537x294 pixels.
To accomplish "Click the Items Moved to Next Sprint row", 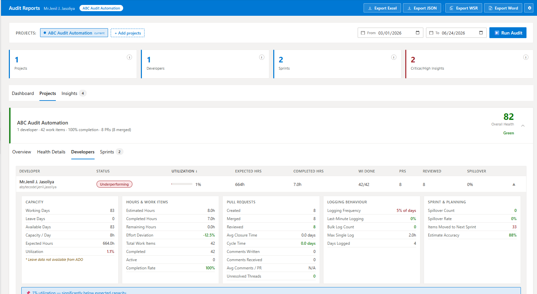I will 472,227.
